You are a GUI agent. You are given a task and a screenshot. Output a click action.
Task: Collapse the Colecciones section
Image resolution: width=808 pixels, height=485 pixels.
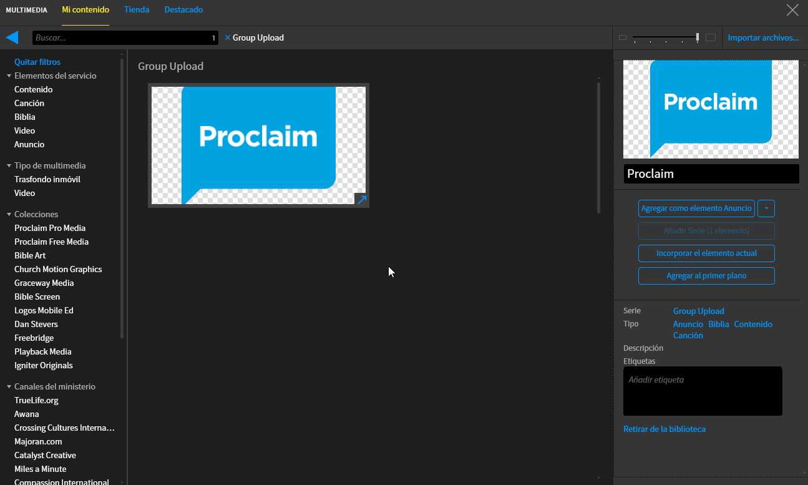[9, 214]
